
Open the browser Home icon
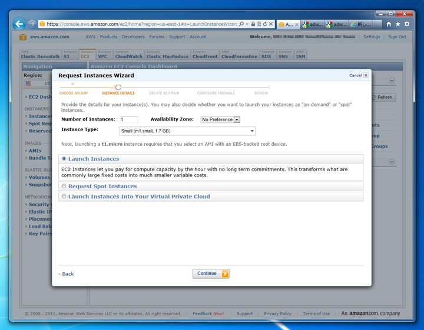389,24
